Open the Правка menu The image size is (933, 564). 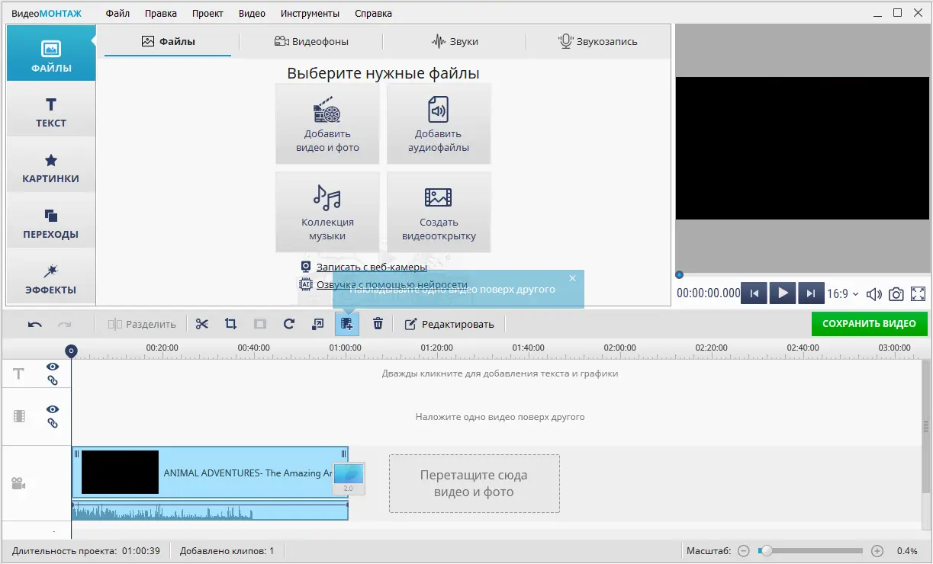(x=161, y=13)
